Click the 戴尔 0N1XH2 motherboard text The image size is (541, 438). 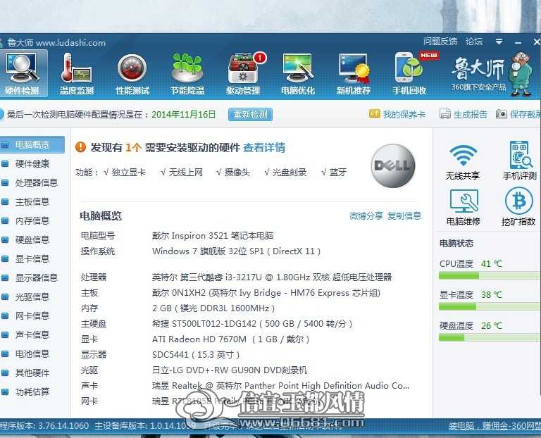[266, 293]
